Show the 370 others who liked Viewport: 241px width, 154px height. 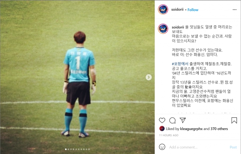click(x=219, y=129)
